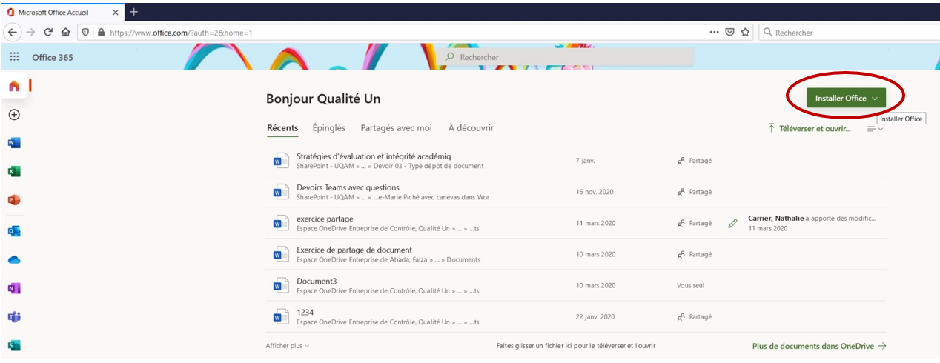Select the Partagés avec moi tab
The width and height of the screenshot is (940, 363).
click(396, 128)
